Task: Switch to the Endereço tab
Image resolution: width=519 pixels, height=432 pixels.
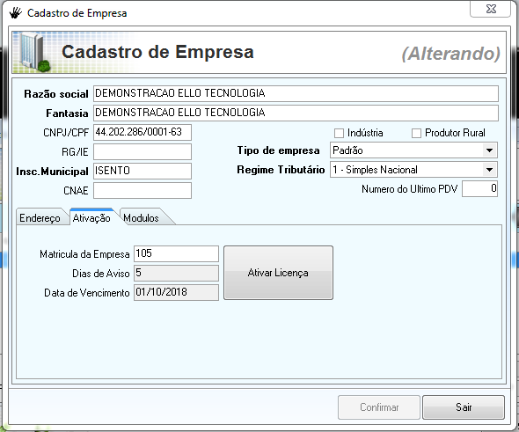Action: [40, 218]
